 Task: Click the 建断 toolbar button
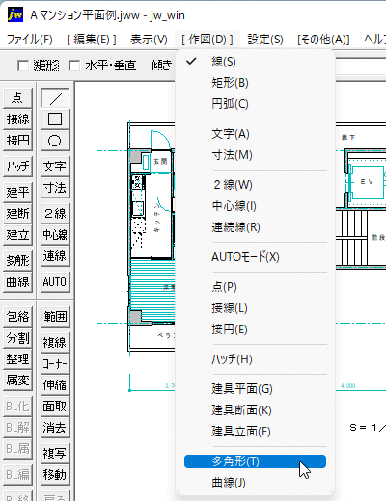[x=17, y=213]
